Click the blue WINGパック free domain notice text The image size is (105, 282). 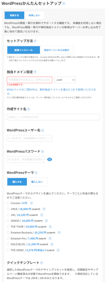pos(51,91)
